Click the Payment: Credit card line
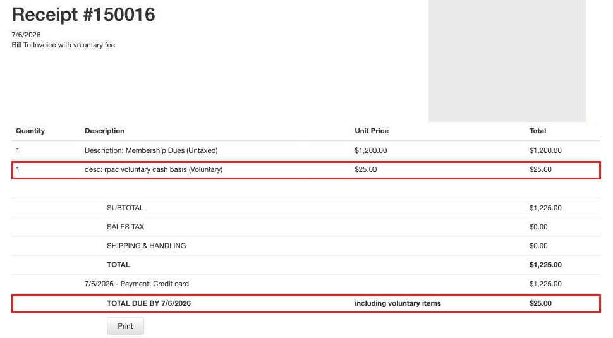This screenshot has width=613, height=338. click(x=137, y=284)
